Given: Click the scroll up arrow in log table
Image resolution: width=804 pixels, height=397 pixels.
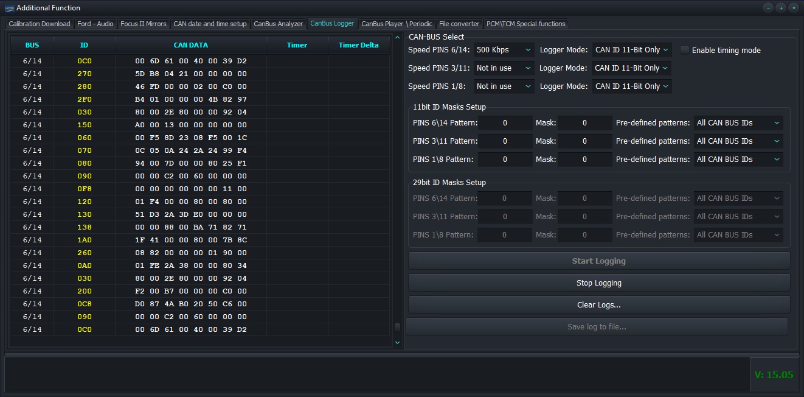Looking at the screenshot, I should tap(398, 38).
